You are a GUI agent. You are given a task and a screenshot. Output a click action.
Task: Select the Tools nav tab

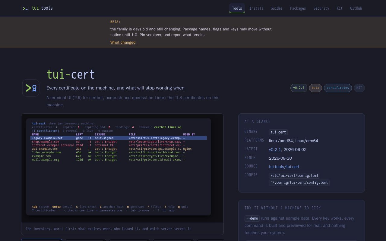pyautogui.click(x=237, y=8)
